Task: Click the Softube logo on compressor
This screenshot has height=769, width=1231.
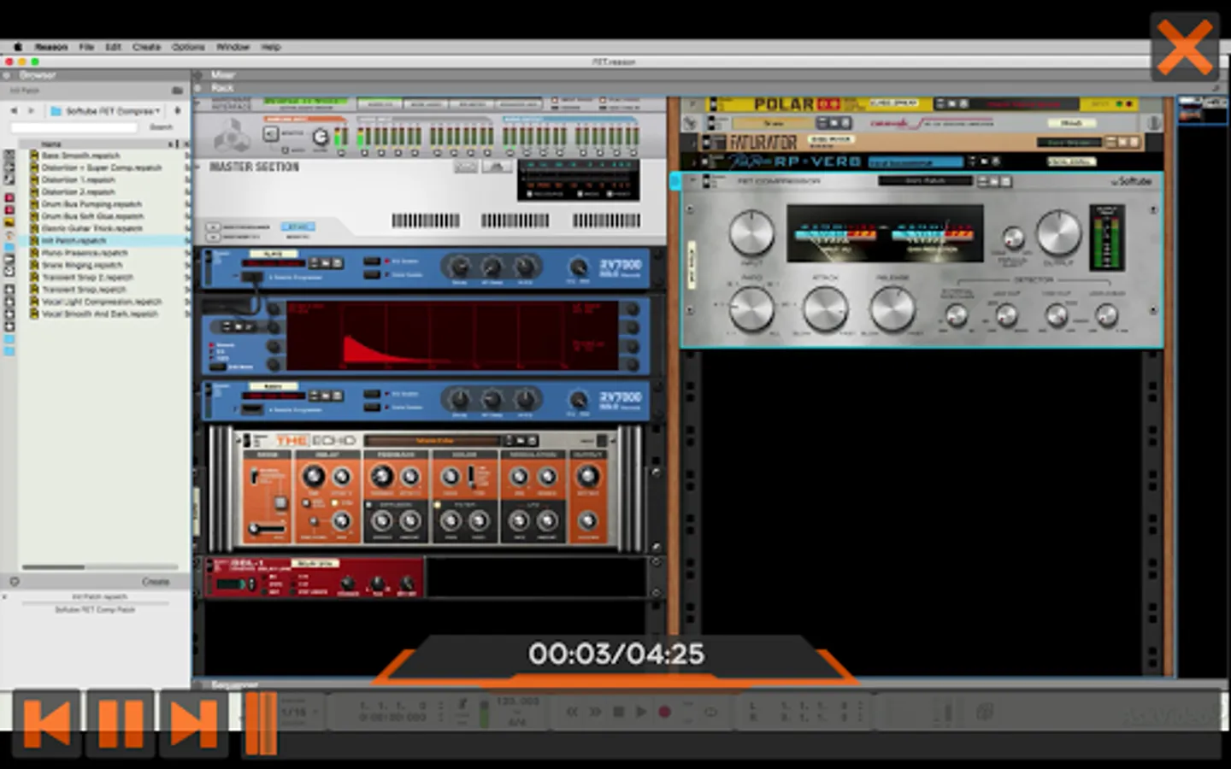Action: 1131,181
